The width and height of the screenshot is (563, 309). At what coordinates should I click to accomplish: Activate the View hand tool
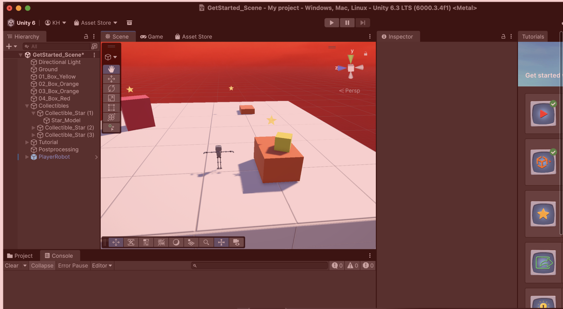(x=111, y=69)
